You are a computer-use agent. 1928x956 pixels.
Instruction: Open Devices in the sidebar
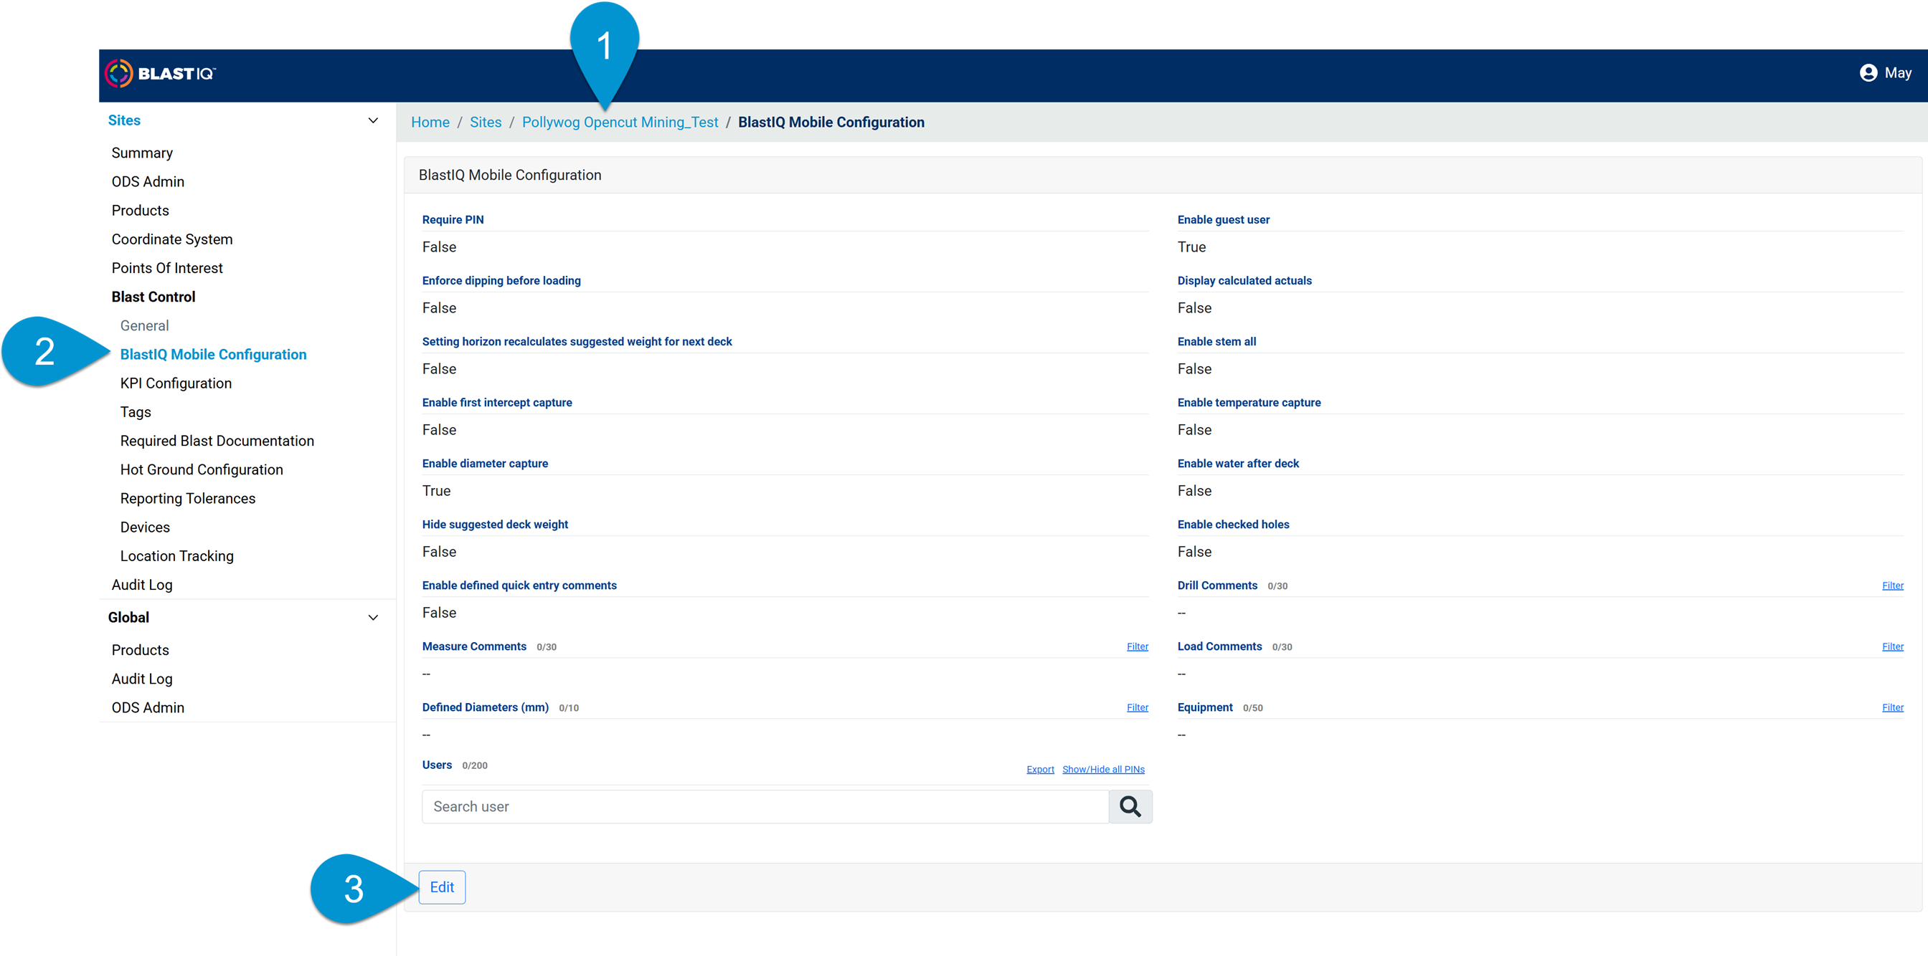pyautogui.click(x=145, y=527)
